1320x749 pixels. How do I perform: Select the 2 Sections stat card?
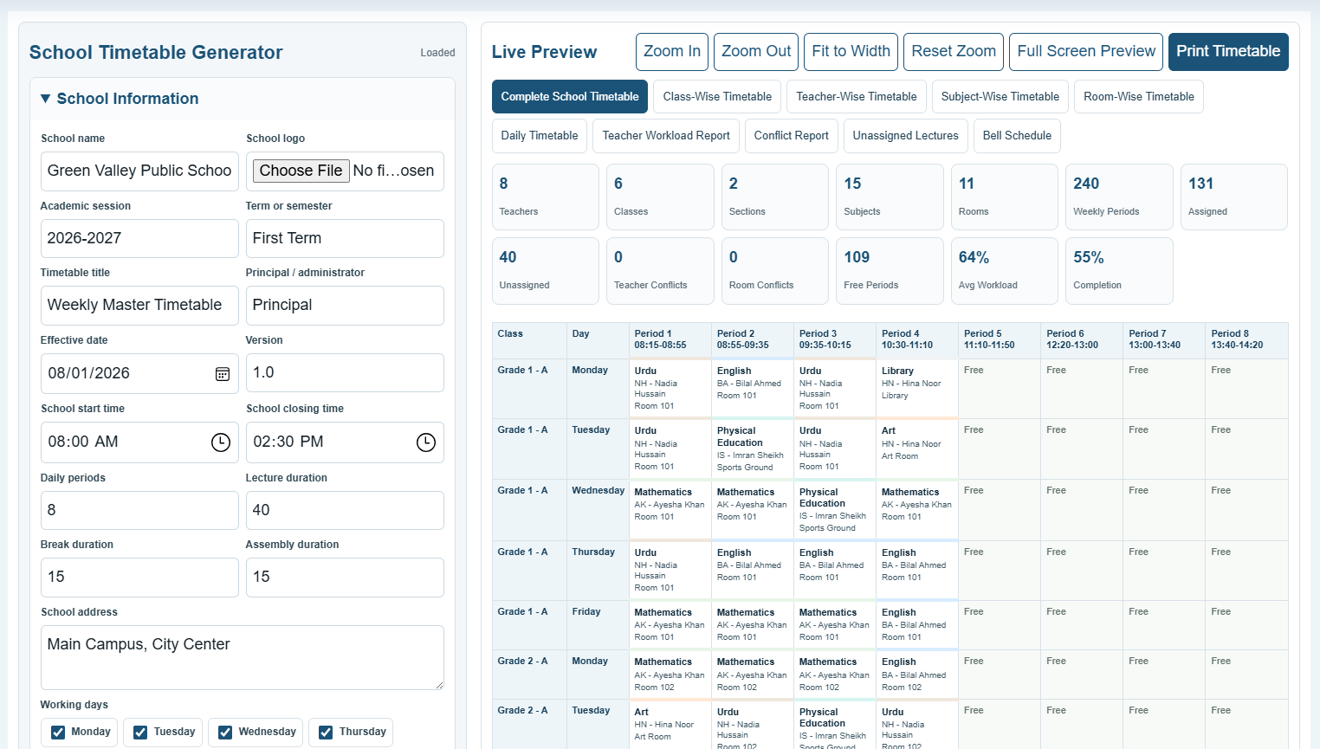coord(775,197)
